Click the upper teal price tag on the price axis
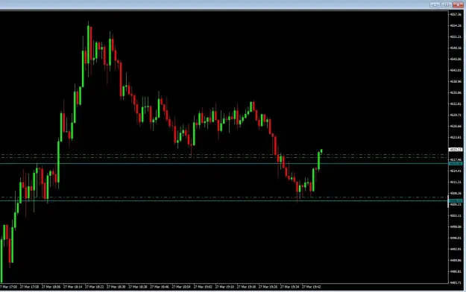 tap(456, 164)
